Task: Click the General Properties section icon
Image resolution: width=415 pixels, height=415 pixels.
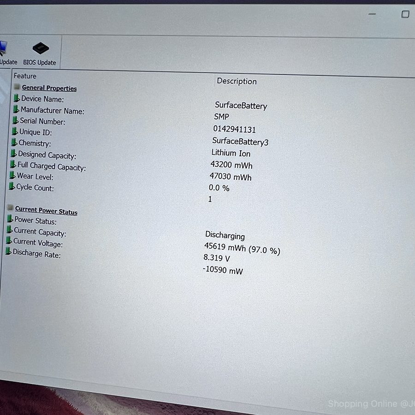Action: pos(17,87)
